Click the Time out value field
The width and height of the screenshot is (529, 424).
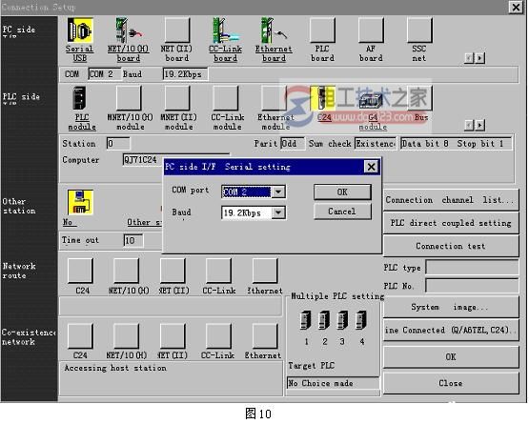[133, 240]
